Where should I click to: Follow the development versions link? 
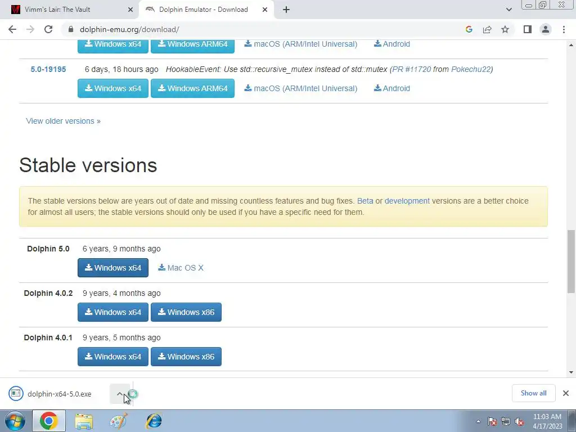click(407, 201)
